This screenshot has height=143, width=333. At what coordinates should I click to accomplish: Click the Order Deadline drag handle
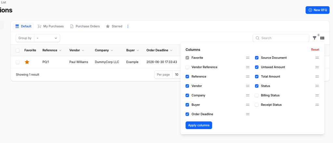(247, 114)
